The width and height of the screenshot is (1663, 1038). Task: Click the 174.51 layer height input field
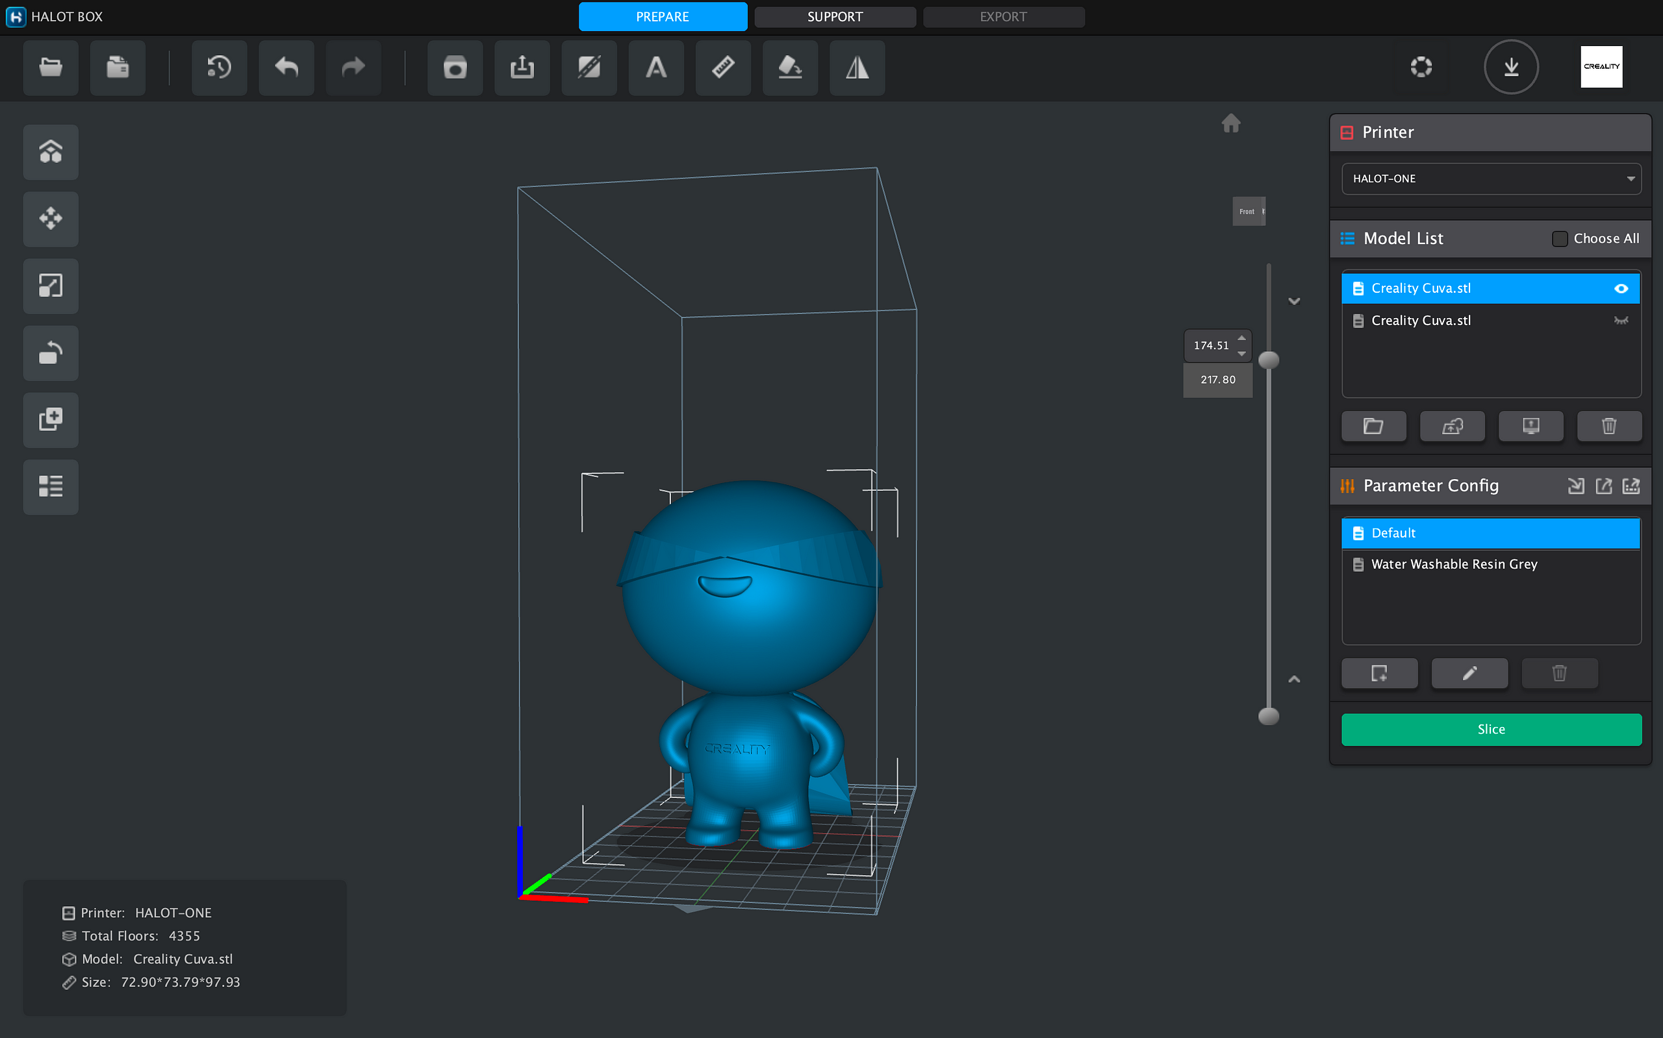tap(1210, 345)
